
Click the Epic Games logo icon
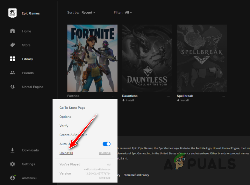tap(13, 13)
